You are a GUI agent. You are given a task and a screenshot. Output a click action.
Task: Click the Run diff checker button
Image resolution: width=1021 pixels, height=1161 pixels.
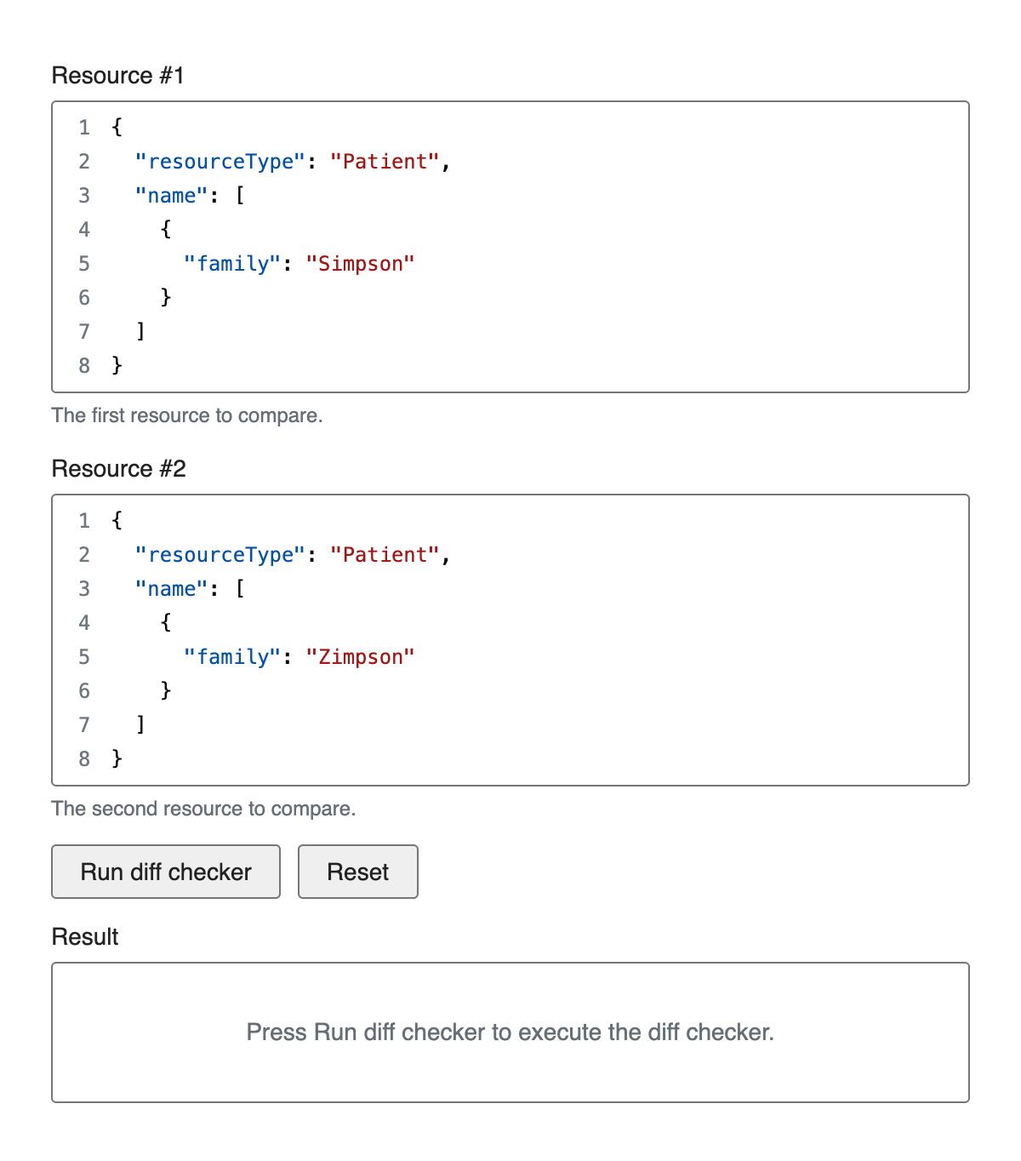tap(166, 872)
